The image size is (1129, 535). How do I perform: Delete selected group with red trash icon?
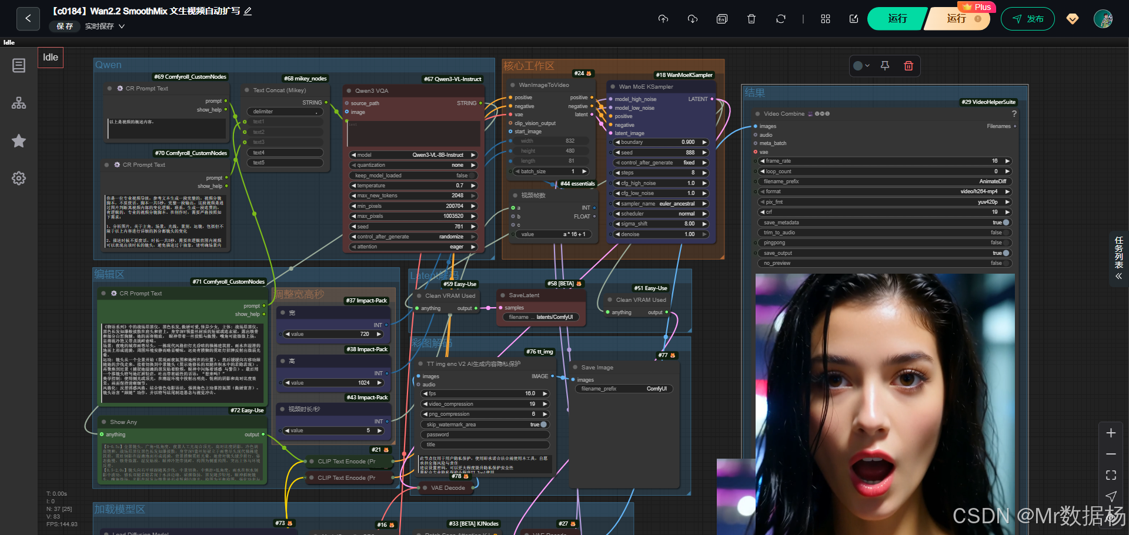pos(908,66)
